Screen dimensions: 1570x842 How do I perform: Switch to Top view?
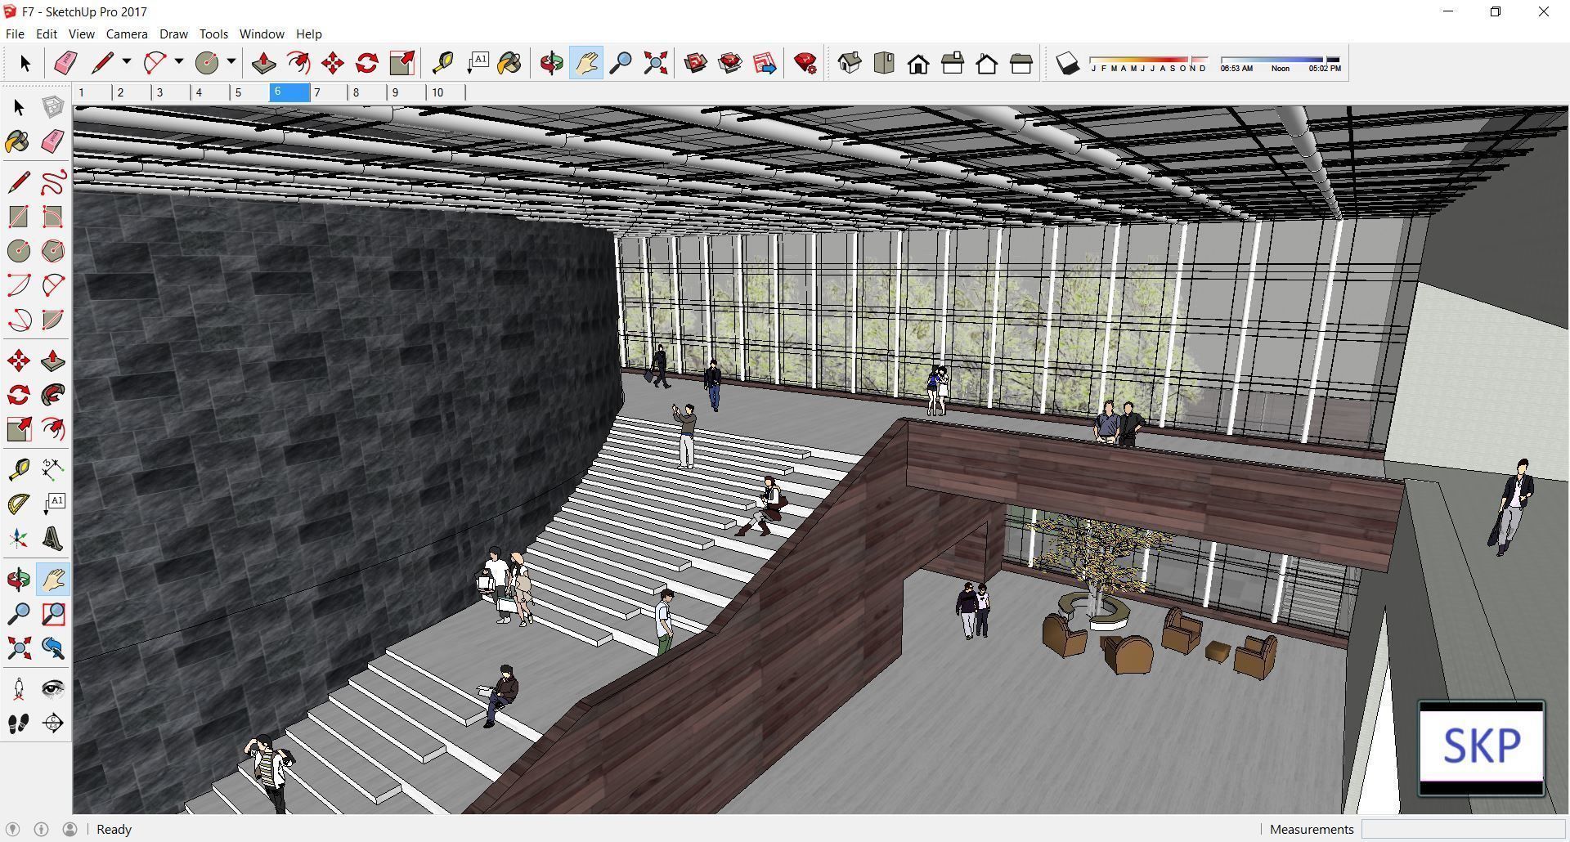tap(884, 63)
